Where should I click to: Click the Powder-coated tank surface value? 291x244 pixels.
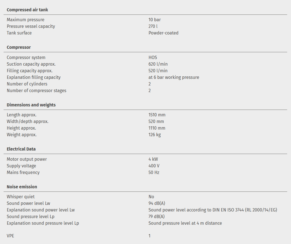pyautogui.click(x=163, y=33)
